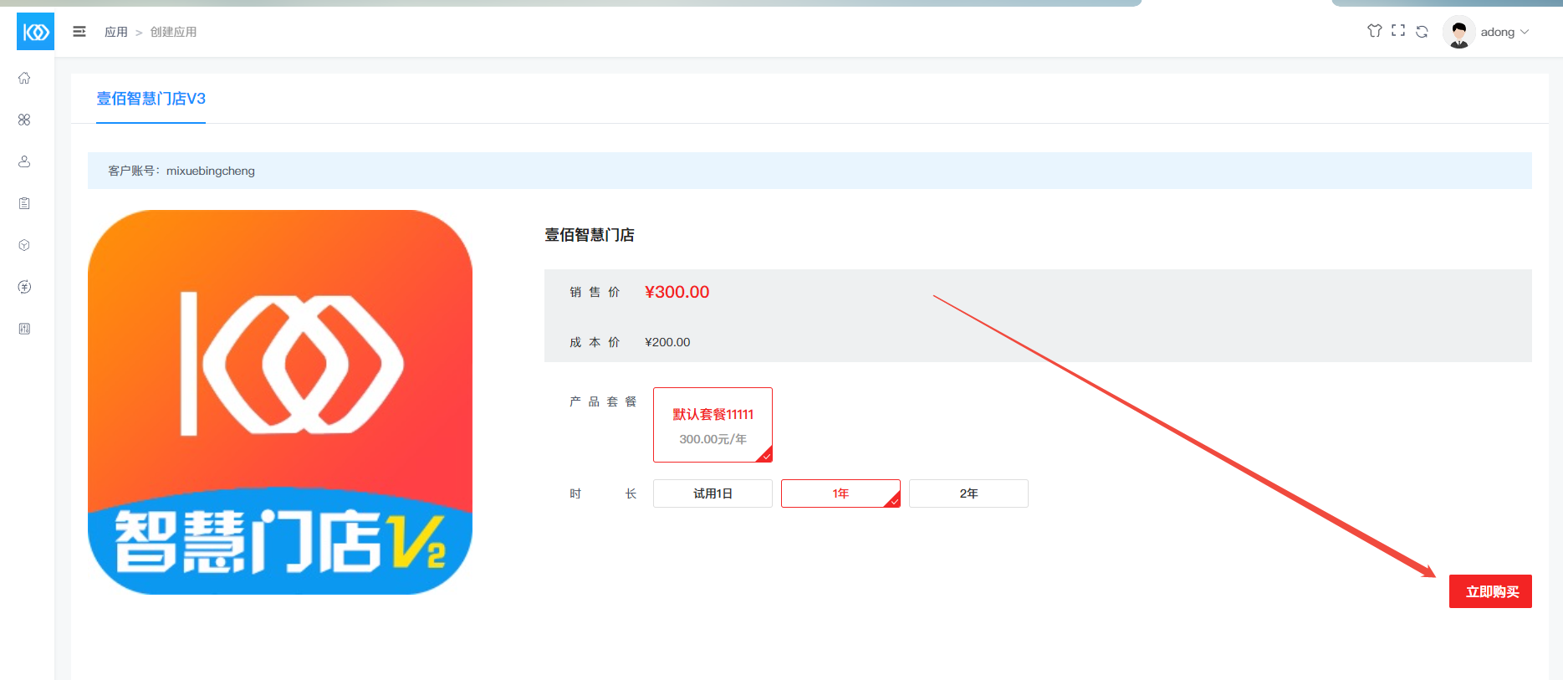Open the bottom document icon in sidebar
This screenshot has height=680, width=1563.
[x=24, y=329]
